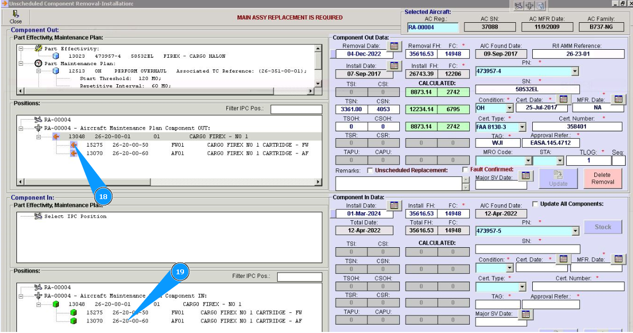
Task: Open calendar for Component Out Install Date
Action: [394, 66]
